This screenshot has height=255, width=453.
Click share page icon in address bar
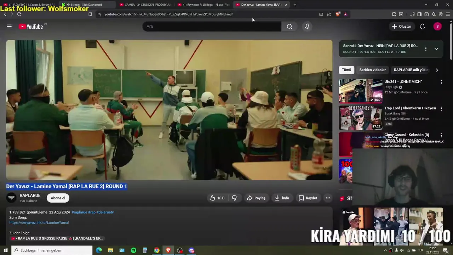click(329, 14)
